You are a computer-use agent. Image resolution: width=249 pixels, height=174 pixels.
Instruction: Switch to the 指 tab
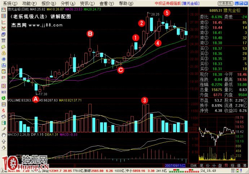click(232, 166)
